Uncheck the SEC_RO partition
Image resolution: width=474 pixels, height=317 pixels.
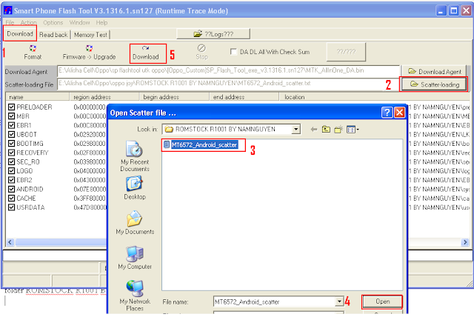pos(12,161)
